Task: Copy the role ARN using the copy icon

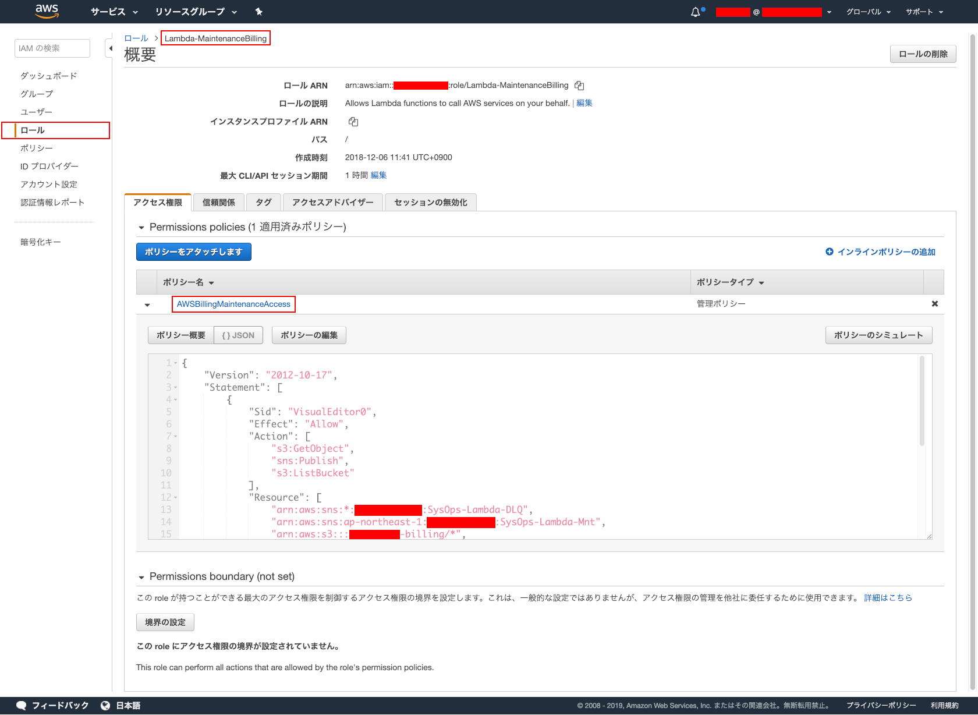Action: point(579,85)
